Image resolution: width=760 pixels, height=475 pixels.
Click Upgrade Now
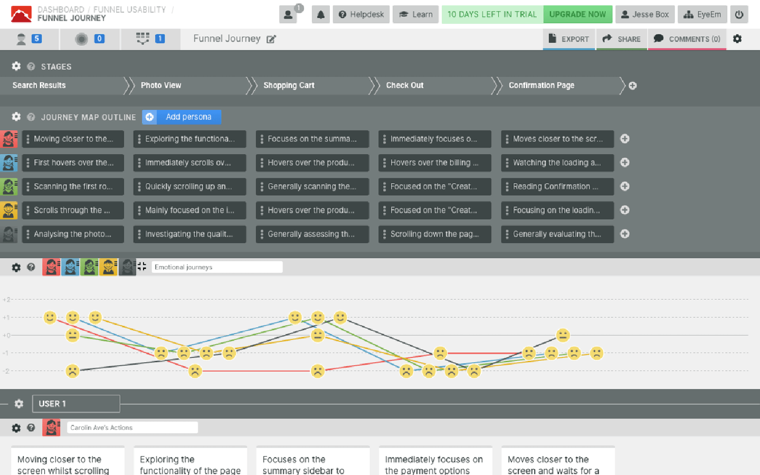point(578,14)
